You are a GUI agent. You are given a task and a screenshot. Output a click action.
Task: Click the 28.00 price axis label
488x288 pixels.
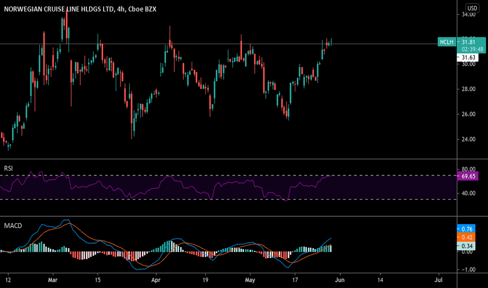469,89
